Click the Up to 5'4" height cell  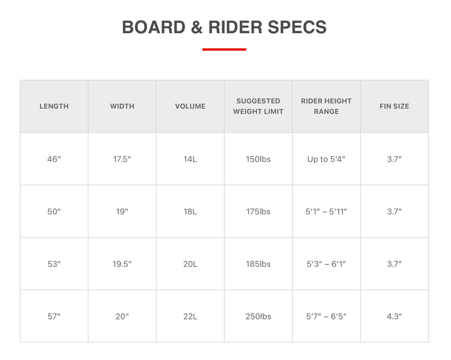pos(326,159)
